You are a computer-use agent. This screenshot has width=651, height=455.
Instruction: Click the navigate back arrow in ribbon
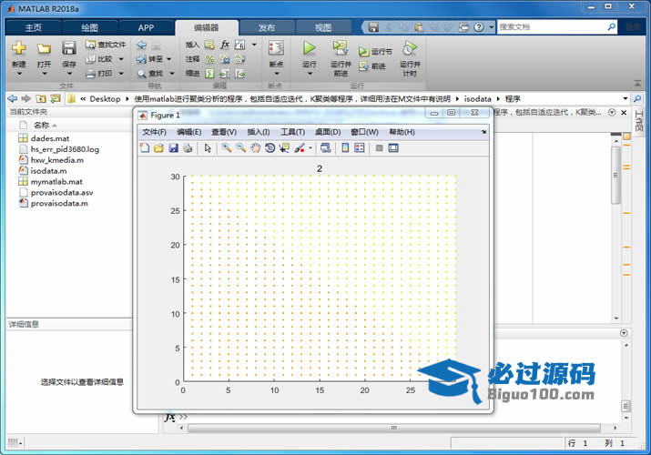[141, 45]
